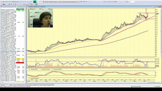Click the Аэрофлот [RSI] legend label
The width and height of the screenshot is (162, 91).
click(x=34, y=69)
